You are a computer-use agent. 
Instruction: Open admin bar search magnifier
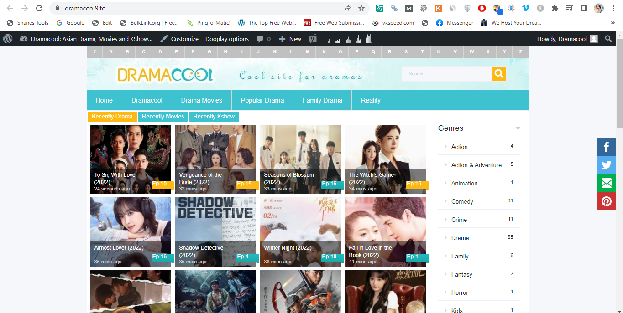pyautogui.click(x=608, y=39)
